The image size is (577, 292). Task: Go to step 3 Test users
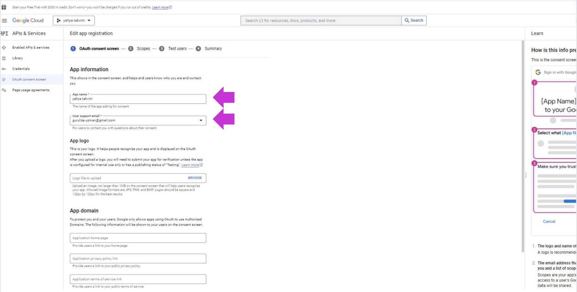coord(173,48)
